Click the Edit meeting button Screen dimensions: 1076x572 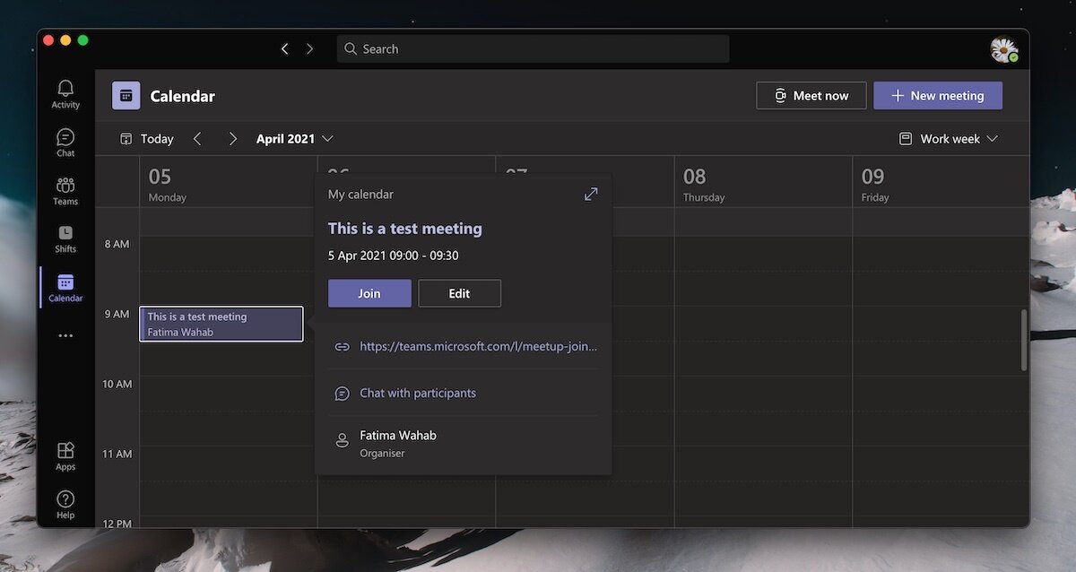(x=459, y=293)
